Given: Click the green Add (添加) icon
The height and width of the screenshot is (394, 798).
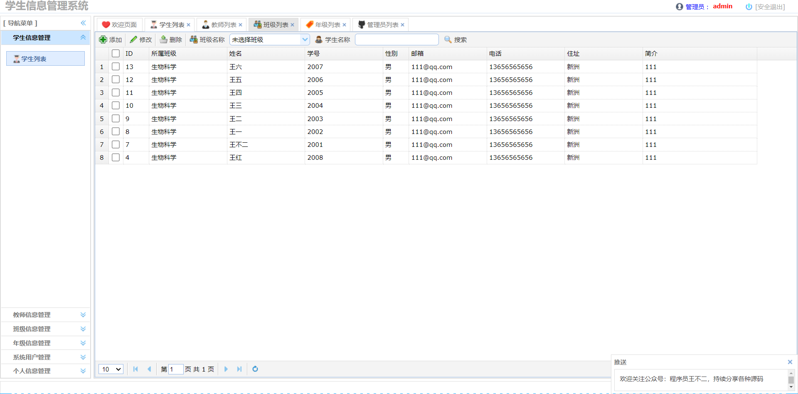Looking at the screenshot, I should (103, 40).
